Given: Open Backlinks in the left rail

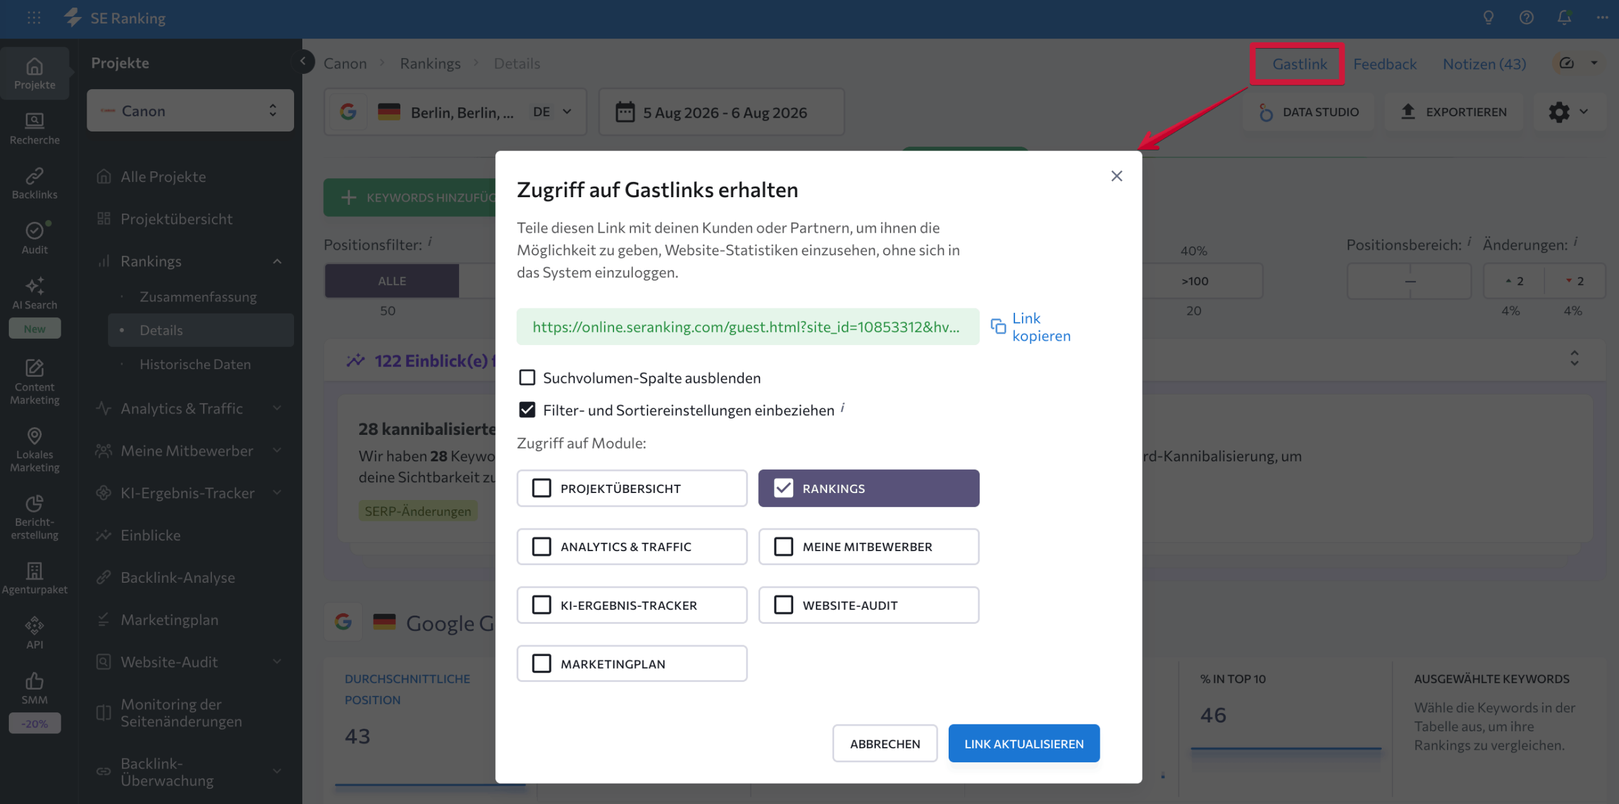Looking at the screenshot, I should coord(35,183).
